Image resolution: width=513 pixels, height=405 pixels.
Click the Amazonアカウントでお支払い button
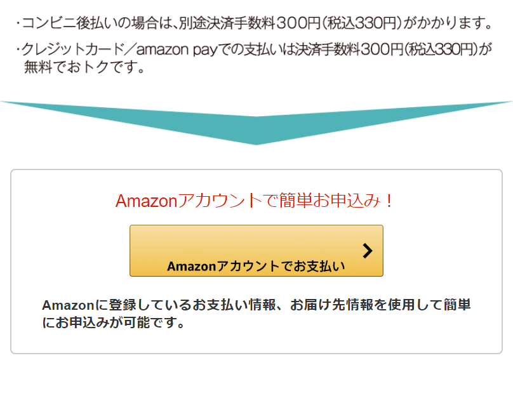(256, 251)
